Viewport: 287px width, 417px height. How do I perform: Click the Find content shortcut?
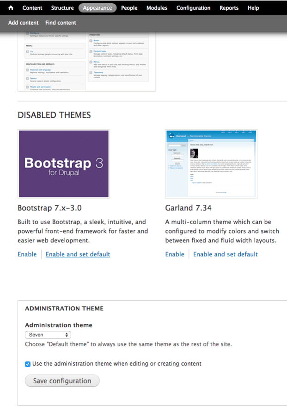tap(61, 23)
